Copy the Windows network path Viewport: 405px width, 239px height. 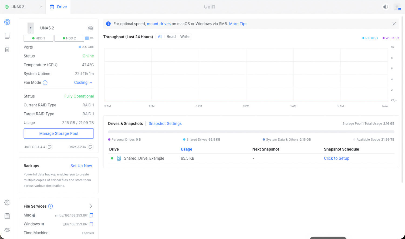[91, 224]
